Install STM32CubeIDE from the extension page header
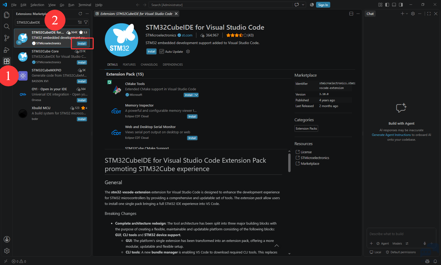Viewport: 441px width, 265px height. pos(151,51)
